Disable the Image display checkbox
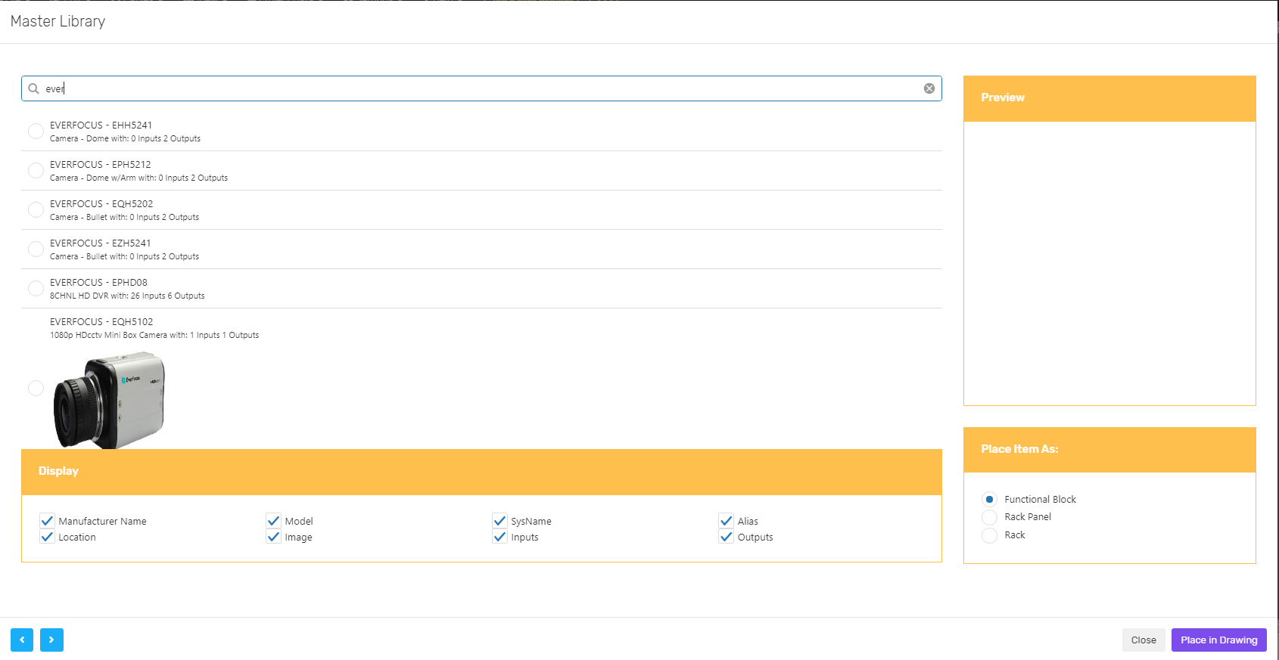The height and width of the screenshot is (660, 1279). click(x=274, y=537)
